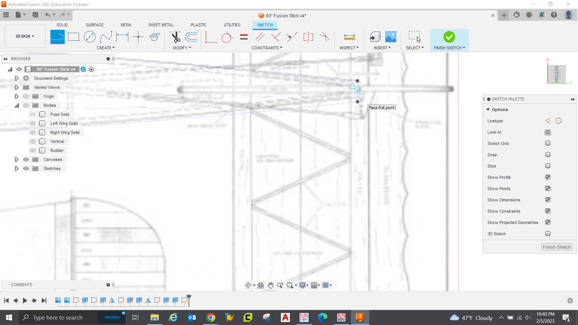Open the Measure inspect tool
The image size is (578, 325).
point(349,37)
